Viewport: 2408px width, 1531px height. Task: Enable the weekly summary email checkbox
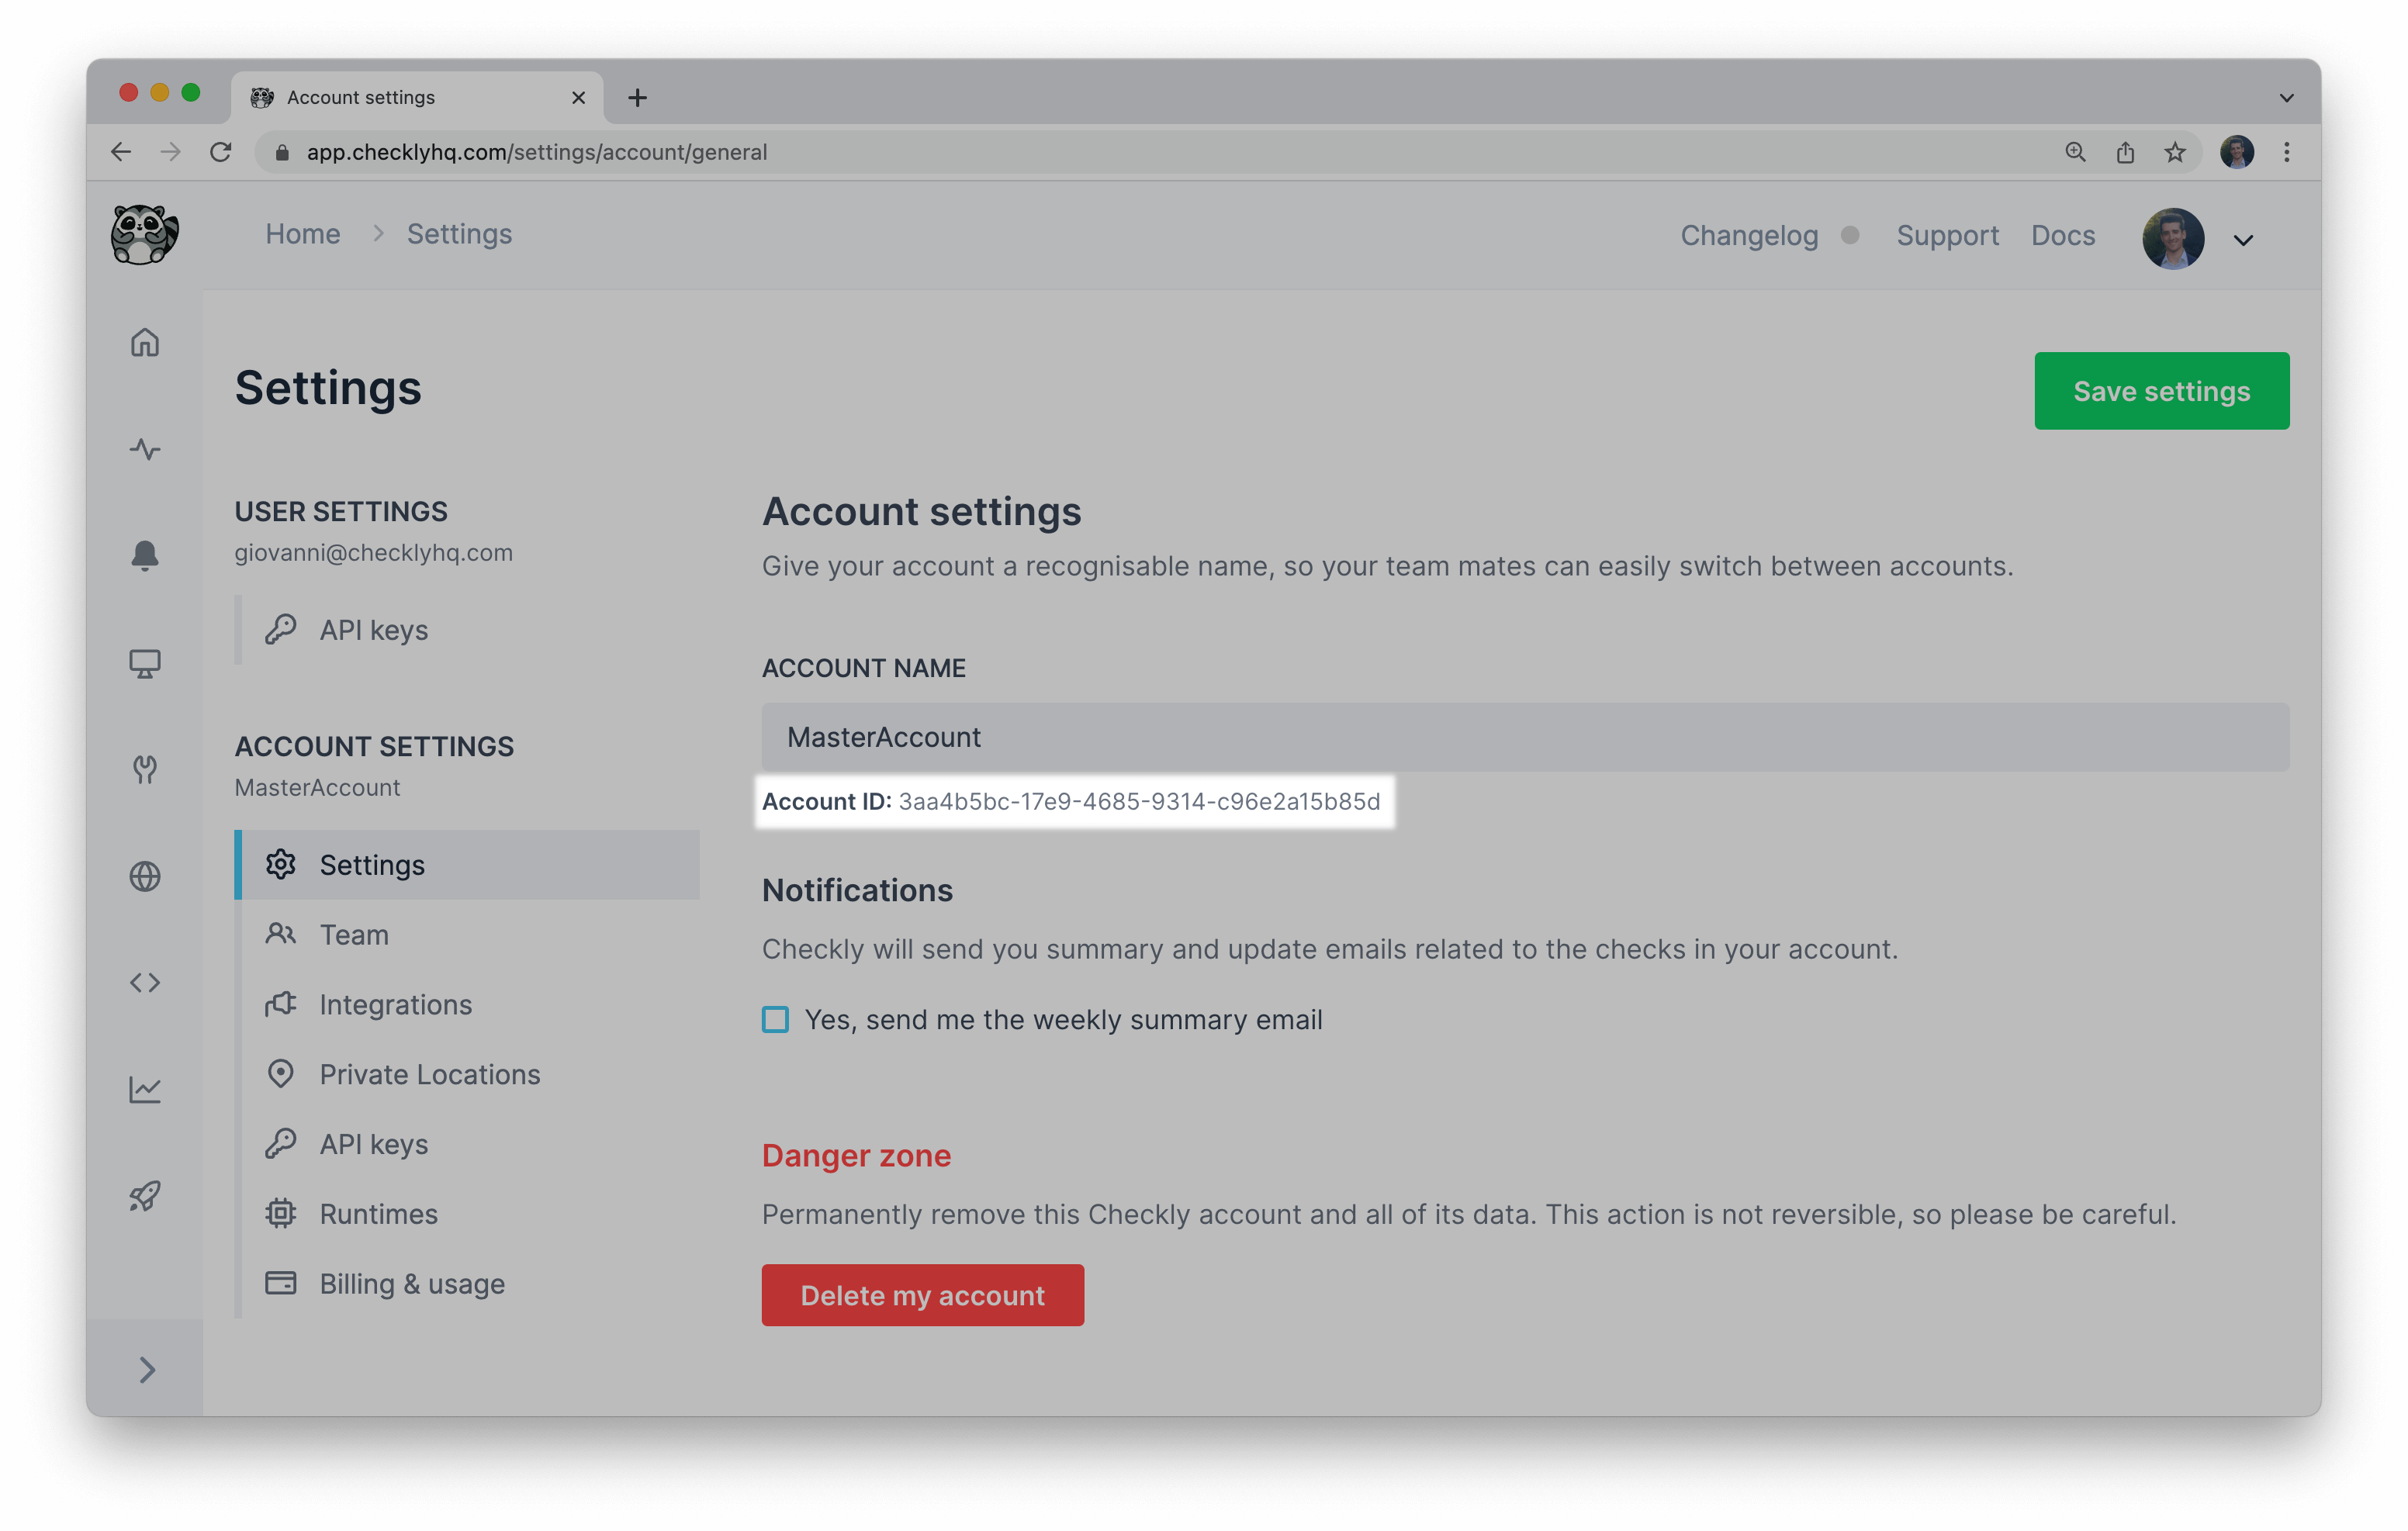775,1019
